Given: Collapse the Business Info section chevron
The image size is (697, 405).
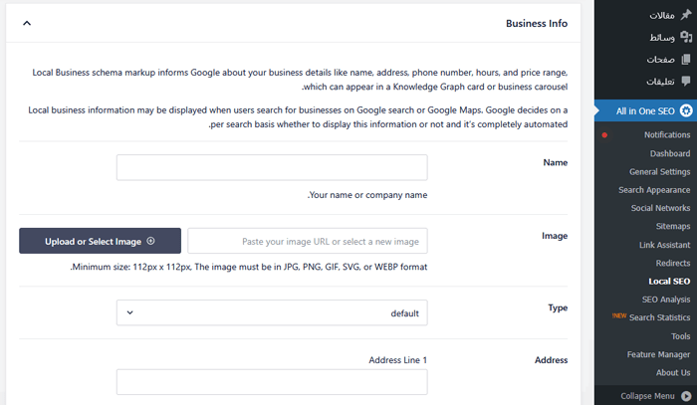Looking at the screenshot, I should coord(27,23).
